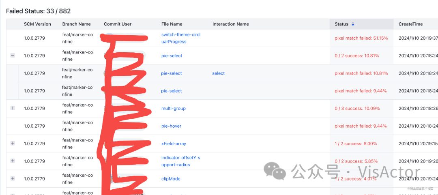Click the Interaction Name column header
438x195 pixels.
[x=231, y=24]
